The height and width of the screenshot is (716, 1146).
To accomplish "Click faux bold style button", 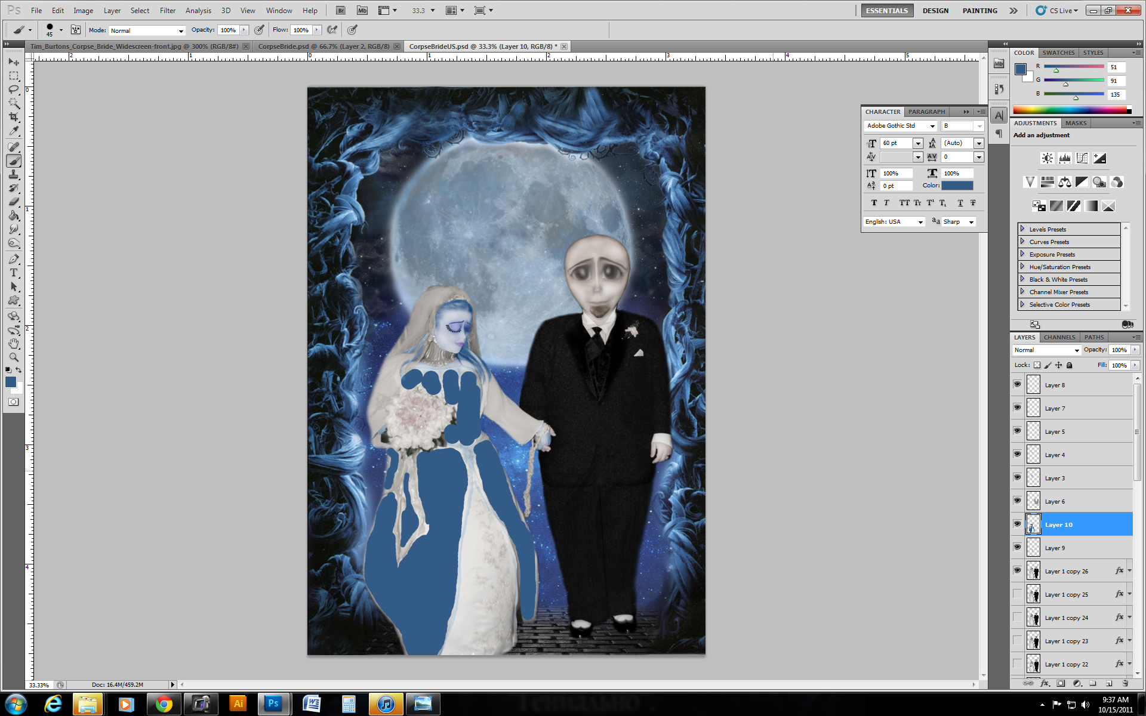I will tap(874, 203).
